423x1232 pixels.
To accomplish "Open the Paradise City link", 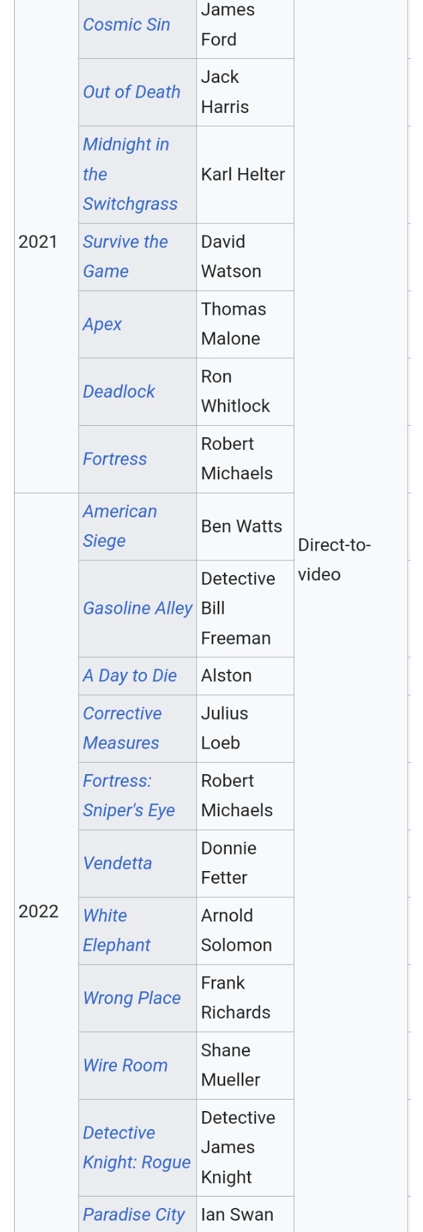I will [134, 1215].
